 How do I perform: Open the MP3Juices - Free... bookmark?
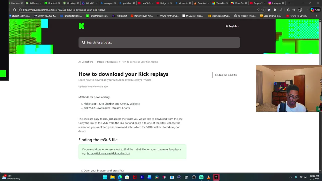pos(192,16)
